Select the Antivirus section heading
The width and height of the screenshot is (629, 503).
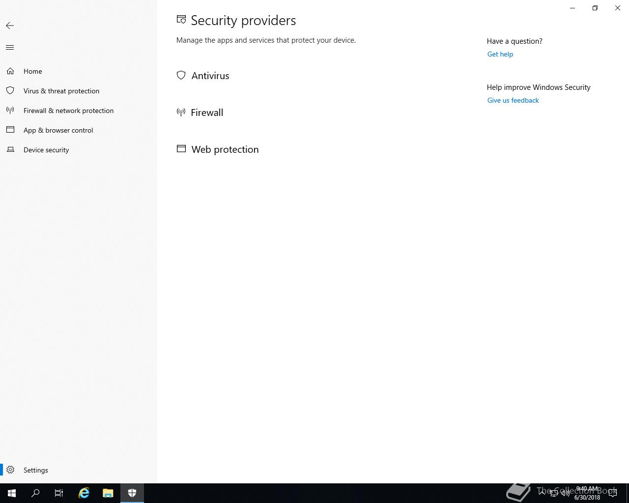210,76
